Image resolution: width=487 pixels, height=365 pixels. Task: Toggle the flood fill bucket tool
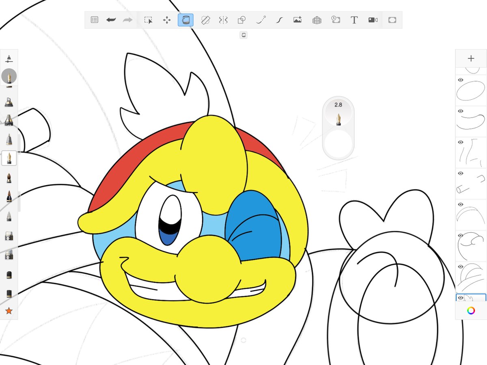click(185, 20)
